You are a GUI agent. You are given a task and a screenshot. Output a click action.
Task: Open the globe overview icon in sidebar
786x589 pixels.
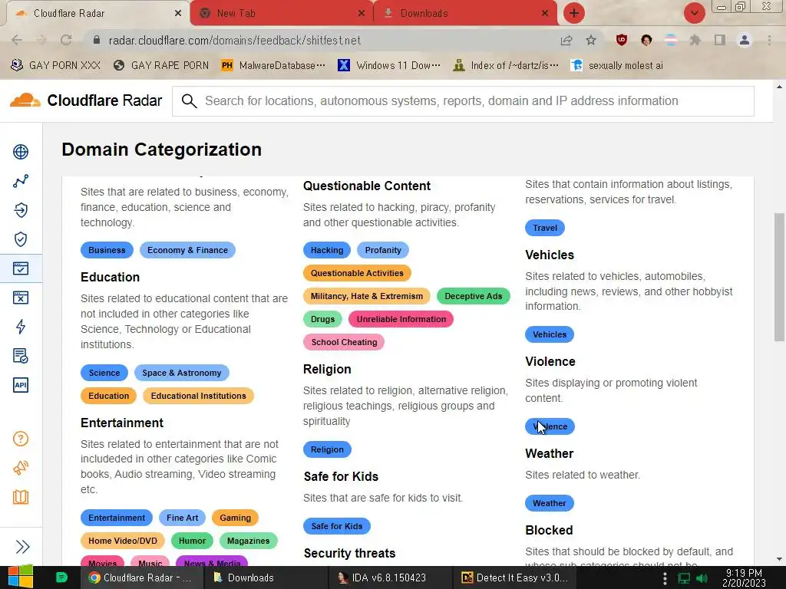pos(21,152)
